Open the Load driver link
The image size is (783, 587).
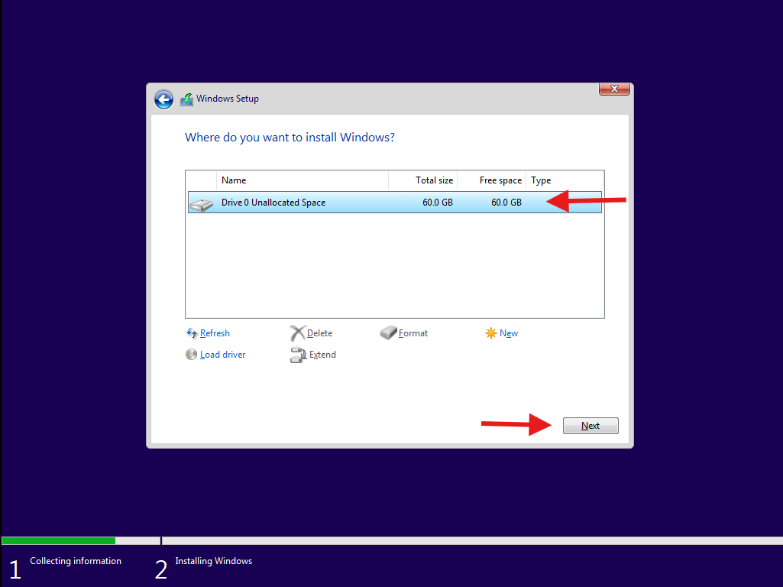tap(223, 355)
